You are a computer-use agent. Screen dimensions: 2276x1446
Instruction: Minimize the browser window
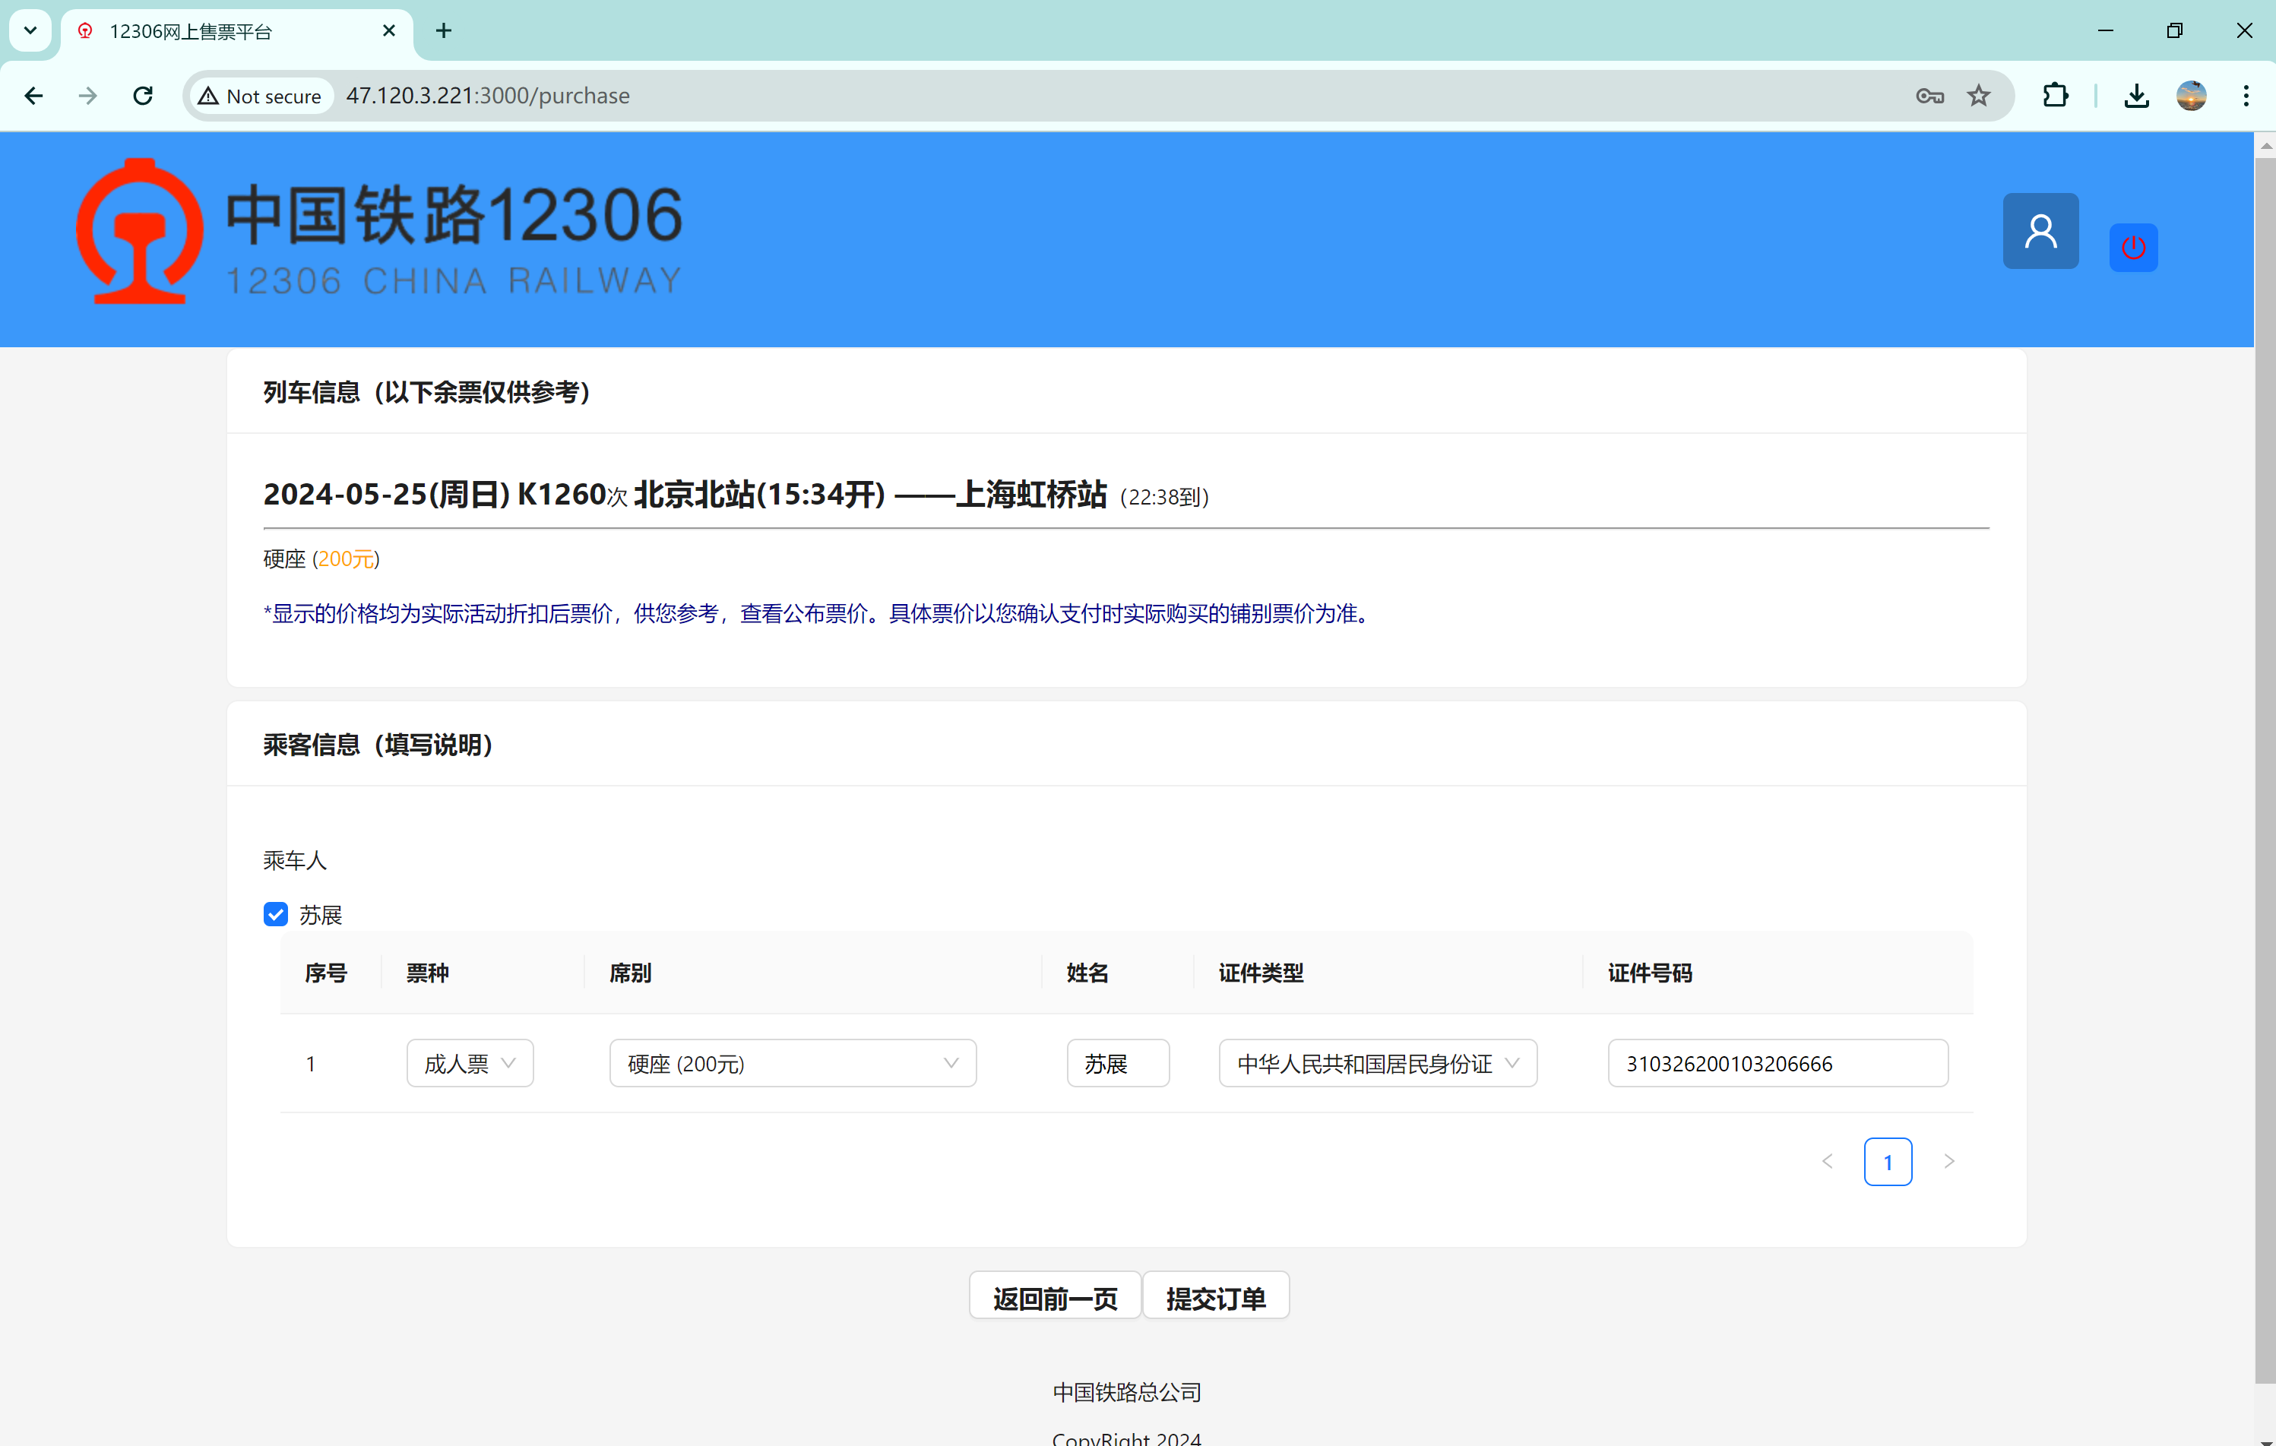2105,31
